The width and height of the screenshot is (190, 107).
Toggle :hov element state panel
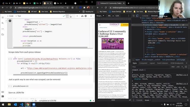(173, 67)
